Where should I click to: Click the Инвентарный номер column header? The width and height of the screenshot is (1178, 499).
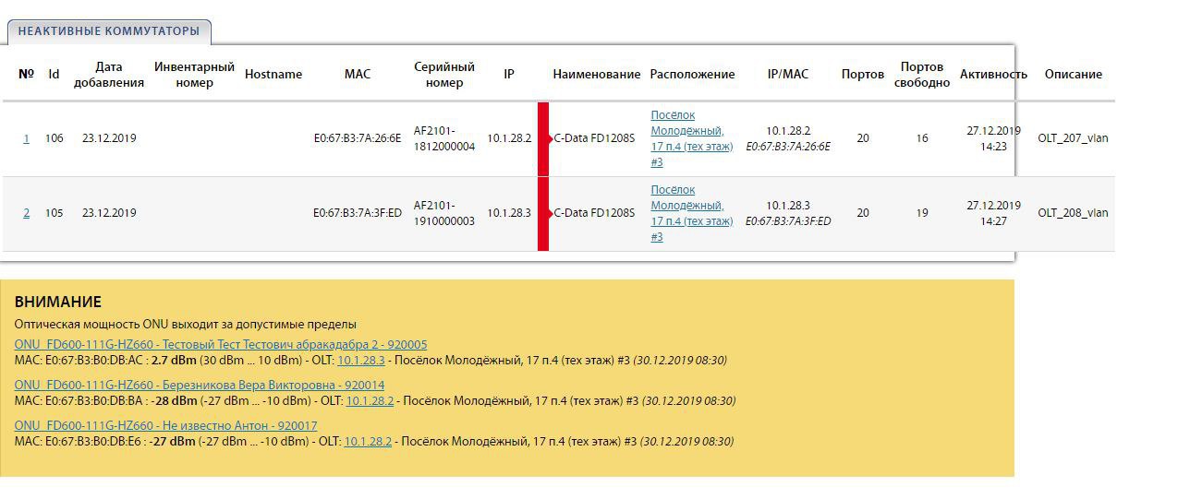pyautogui.click(x=194, y=74)
